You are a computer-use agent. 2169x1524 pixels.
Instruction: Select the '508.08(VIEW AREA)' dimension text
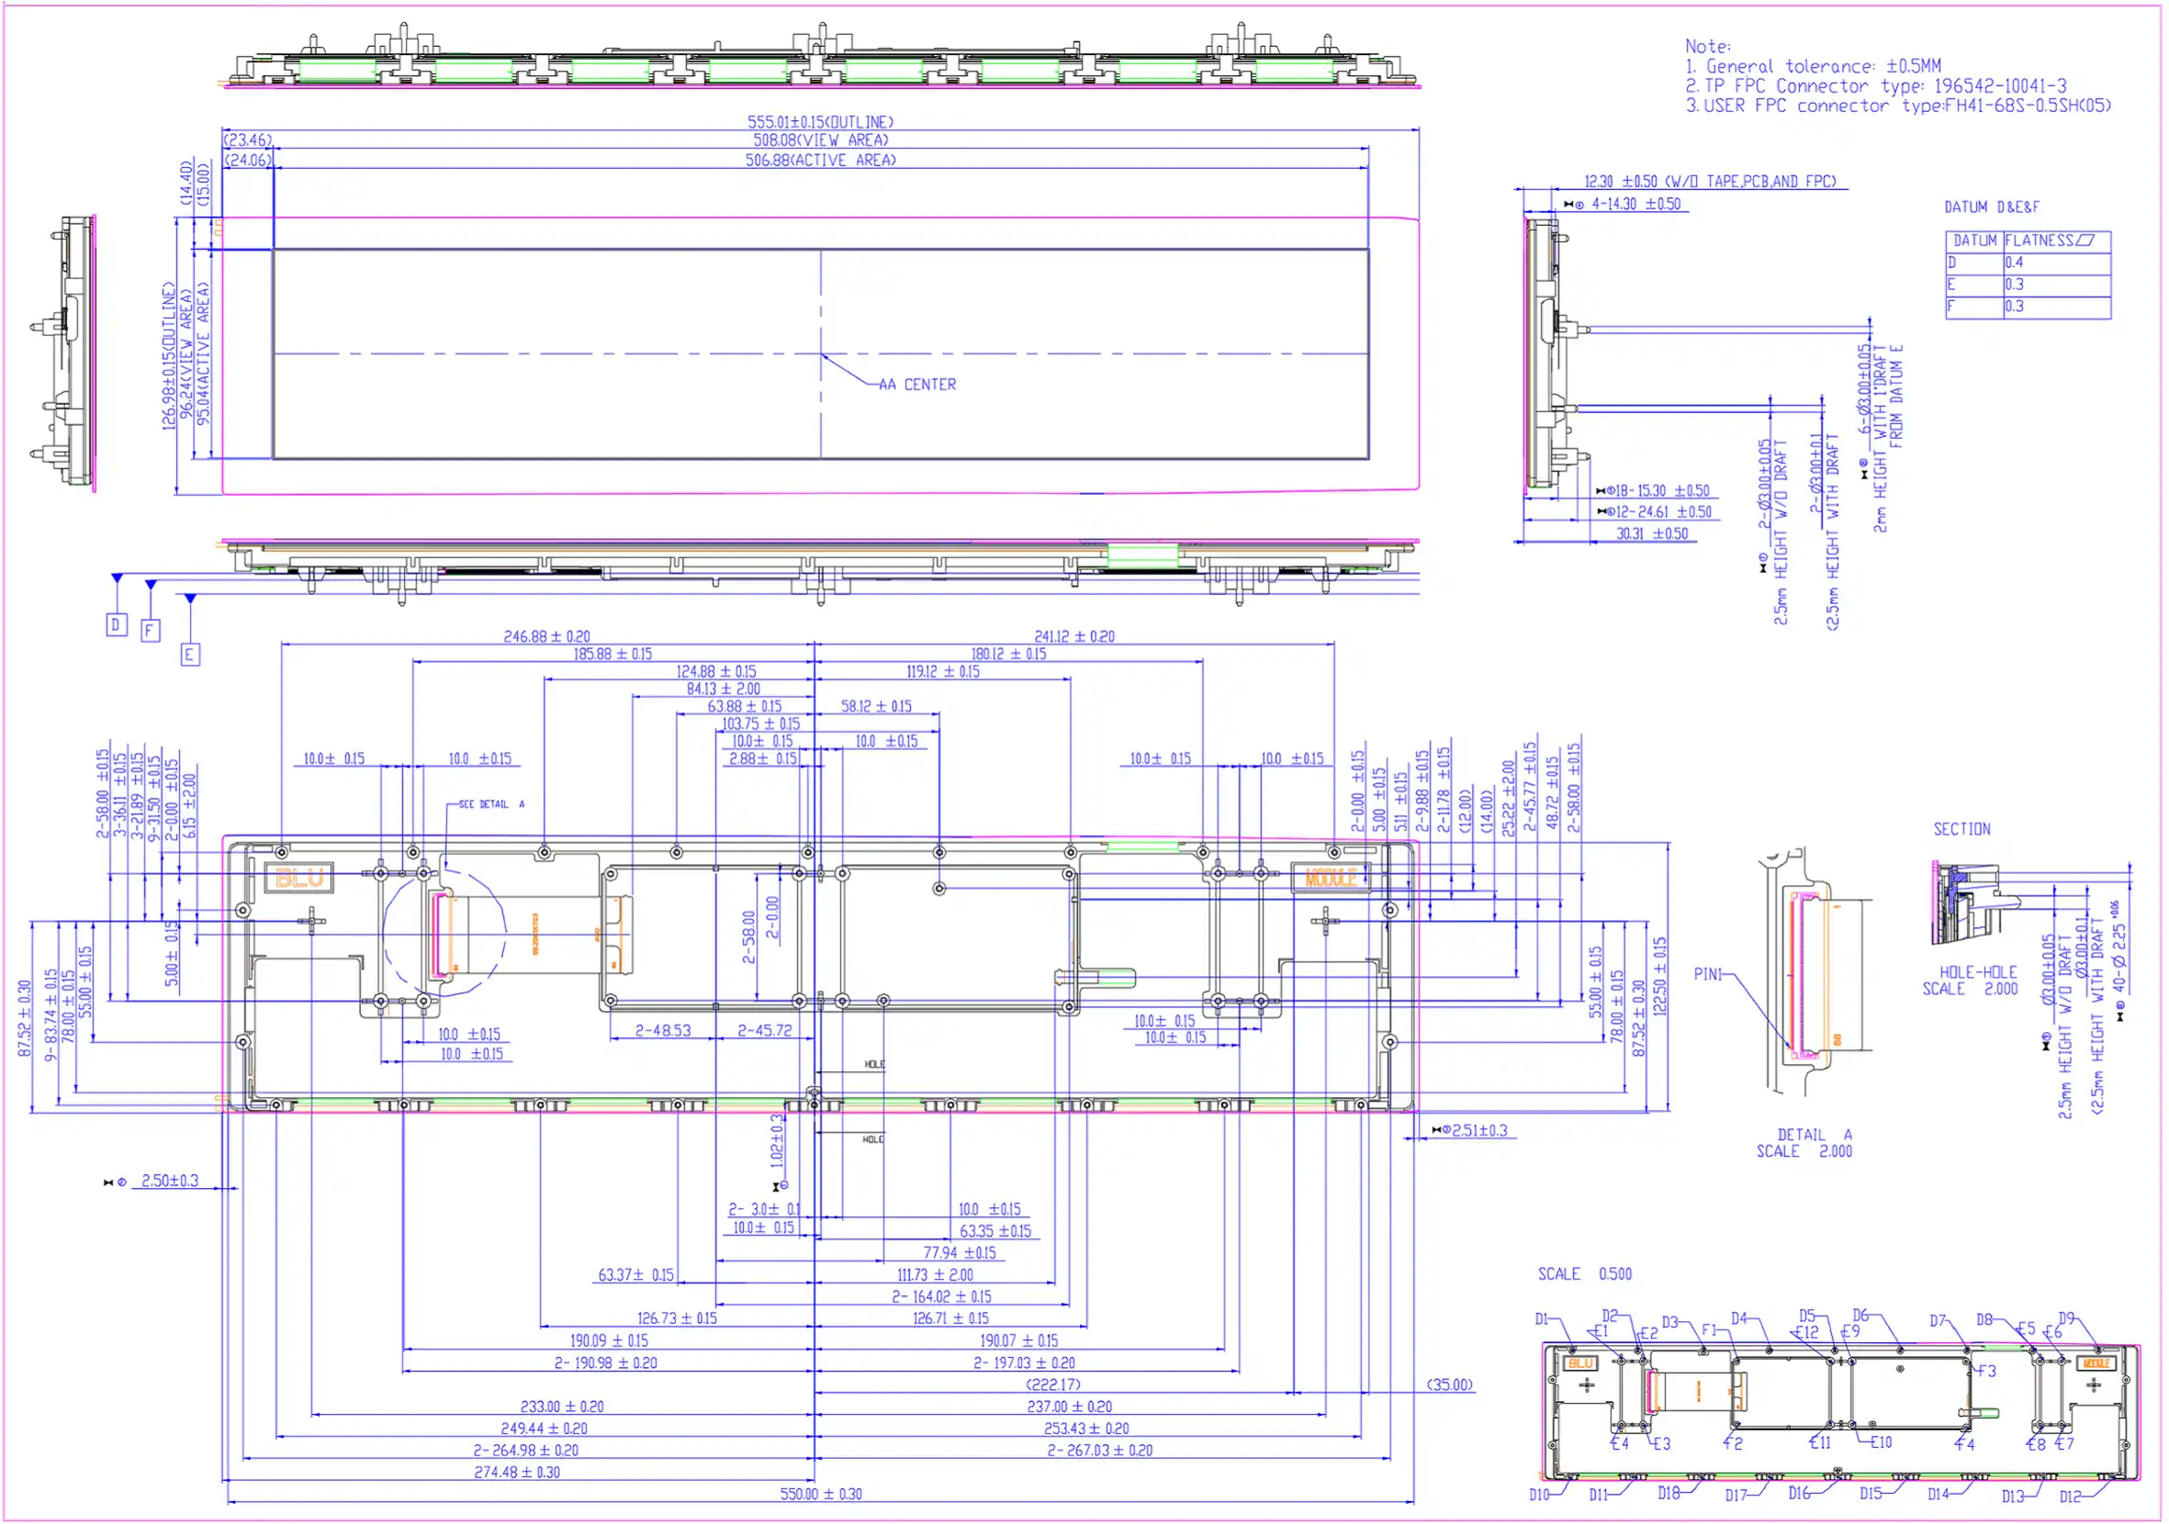point(820,140)
